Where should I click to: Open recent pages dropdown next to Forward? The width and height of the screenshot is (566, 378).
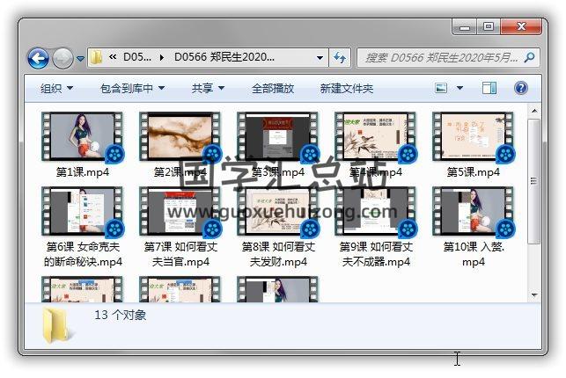tap(80, 59)
